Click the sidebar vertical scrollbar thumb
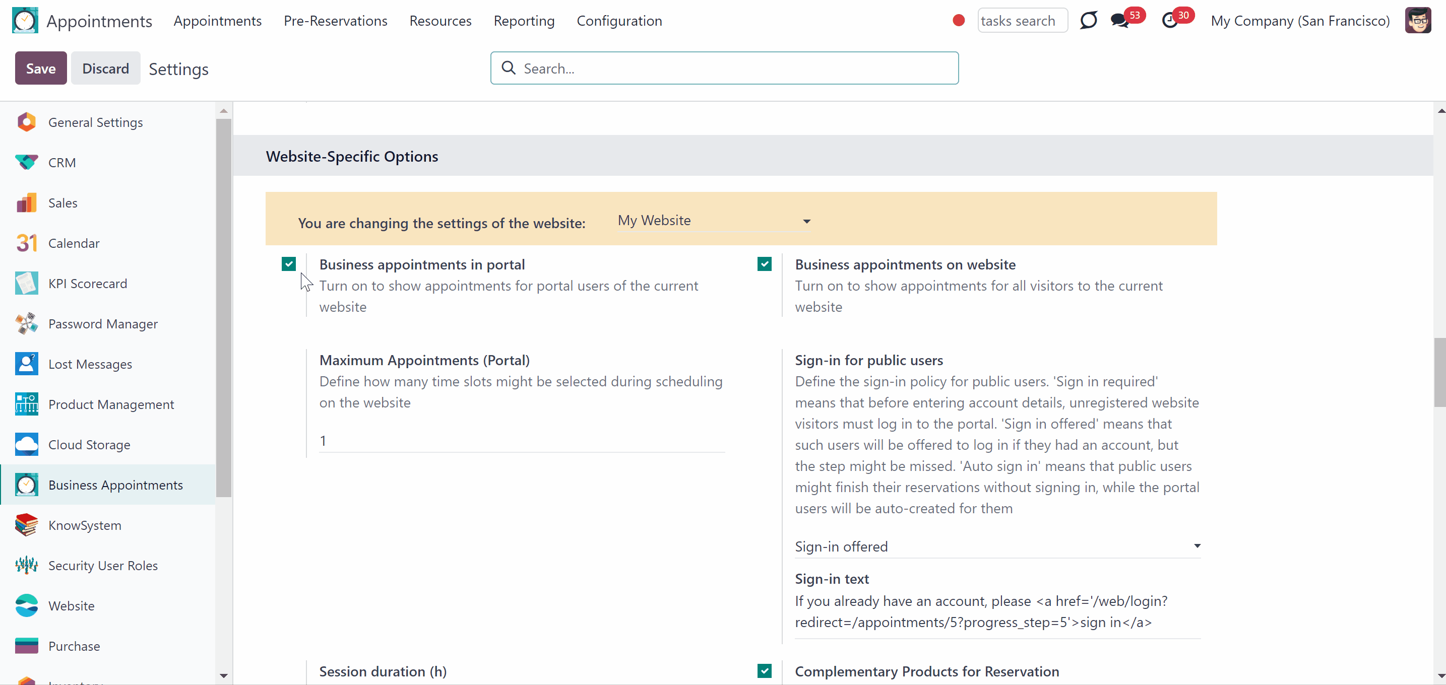Viewport: 1446px width, 685px height. pyautogui.click(x=223, y=307)
